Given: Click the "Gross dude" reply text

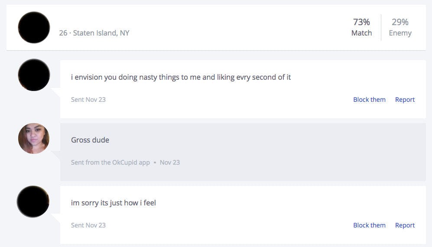Looking at the screenshot, I should (x=90, y=140).
